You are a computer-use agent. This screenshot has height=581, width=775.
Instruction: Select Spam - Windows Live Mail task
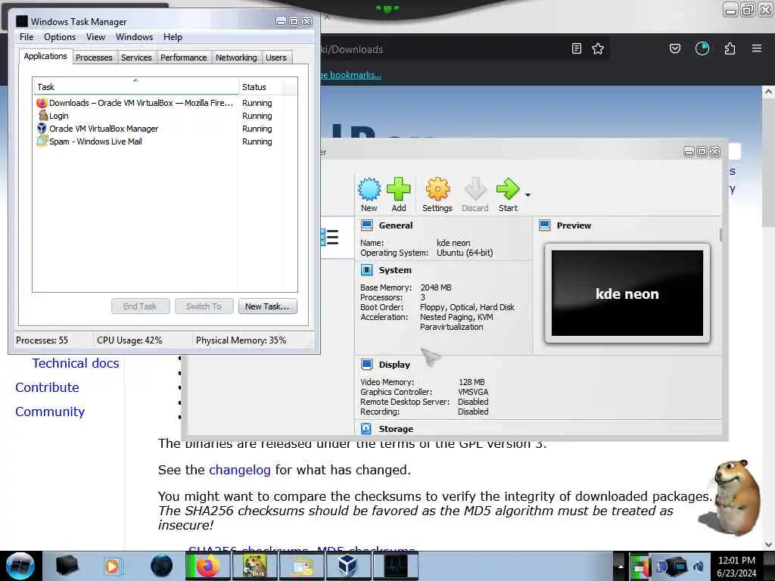(x=165, y=141)
